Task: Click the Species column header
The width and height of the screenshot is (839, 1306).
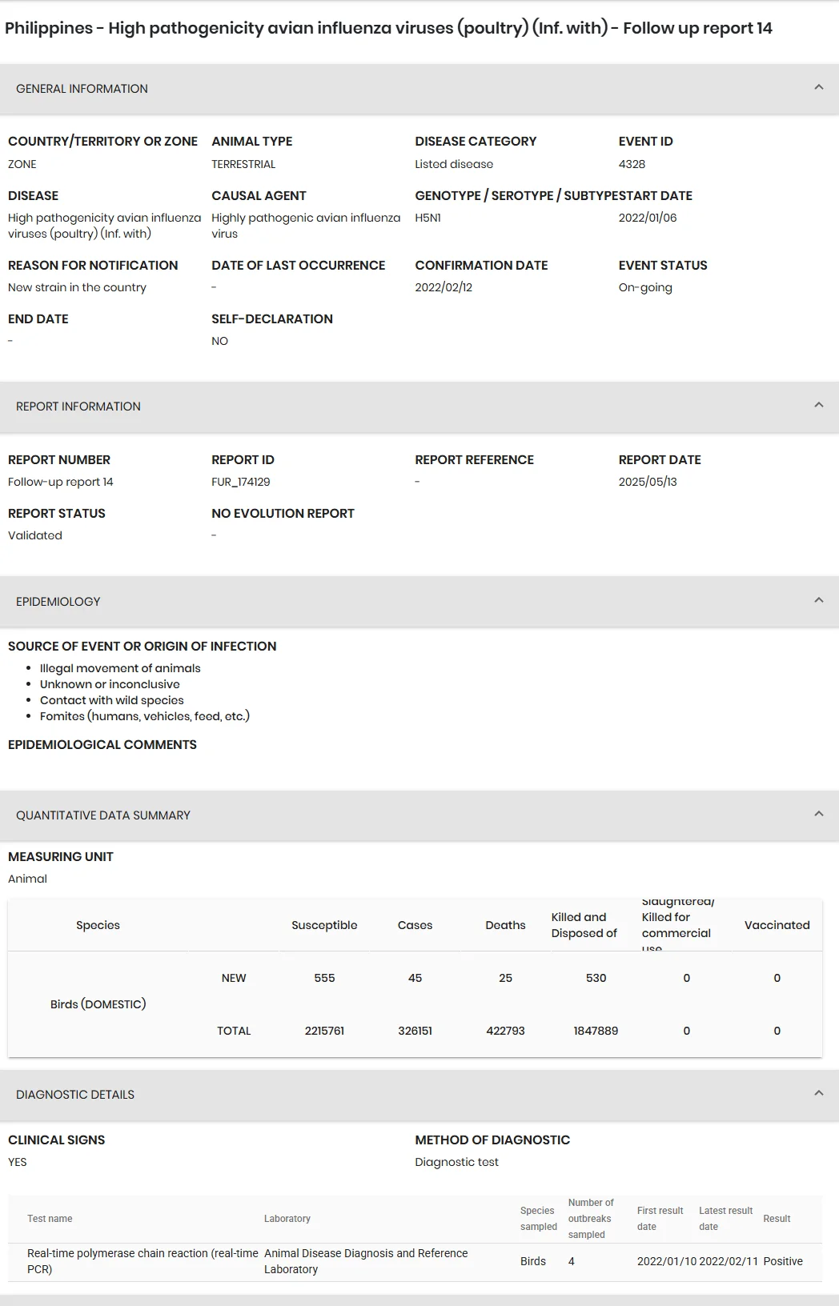Action: tap(98, 925)
